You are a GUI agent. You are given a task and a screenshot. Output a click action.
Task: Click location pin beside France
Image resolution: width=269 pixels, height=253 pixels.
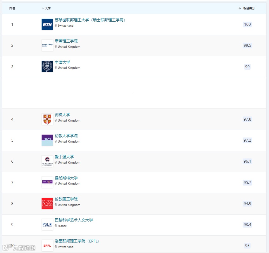click(56, 226)
